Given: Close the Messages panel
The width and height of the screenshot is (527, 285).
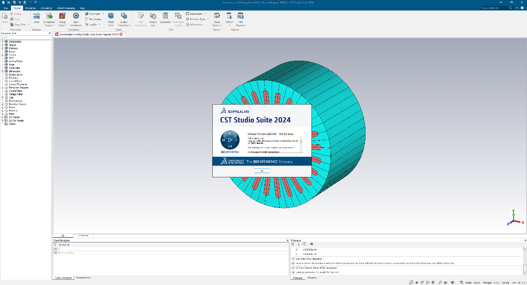Looking at the screenshot, I should (x=525, y=240).
